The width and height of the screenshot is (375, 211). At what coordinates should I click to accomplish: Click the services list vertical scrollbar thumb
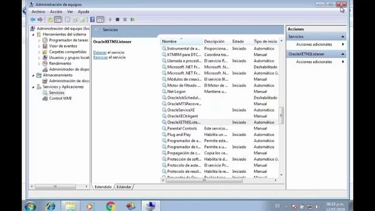(x=281, y=115)
